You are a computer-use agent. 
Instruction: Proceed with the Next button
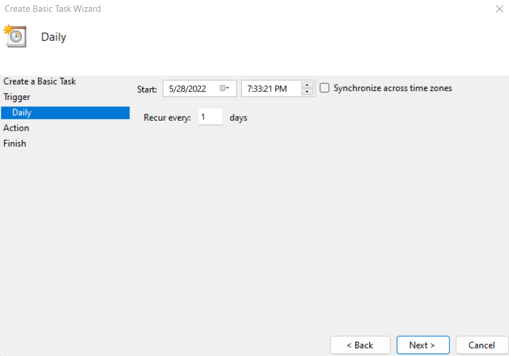click(423, 345)
